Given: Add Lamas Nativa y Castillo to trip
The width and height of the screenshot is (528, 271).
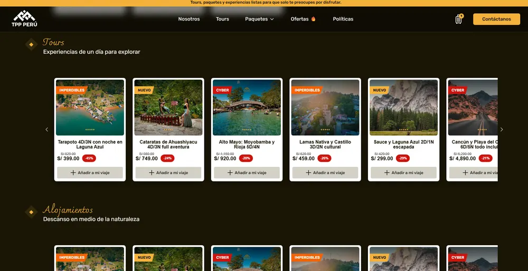Looking at the screenshot, I should (x=325, y=172).
